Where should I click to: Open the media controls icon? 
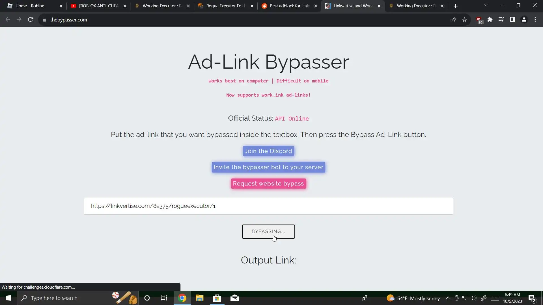pyautogui.click(x=501, y=19)
